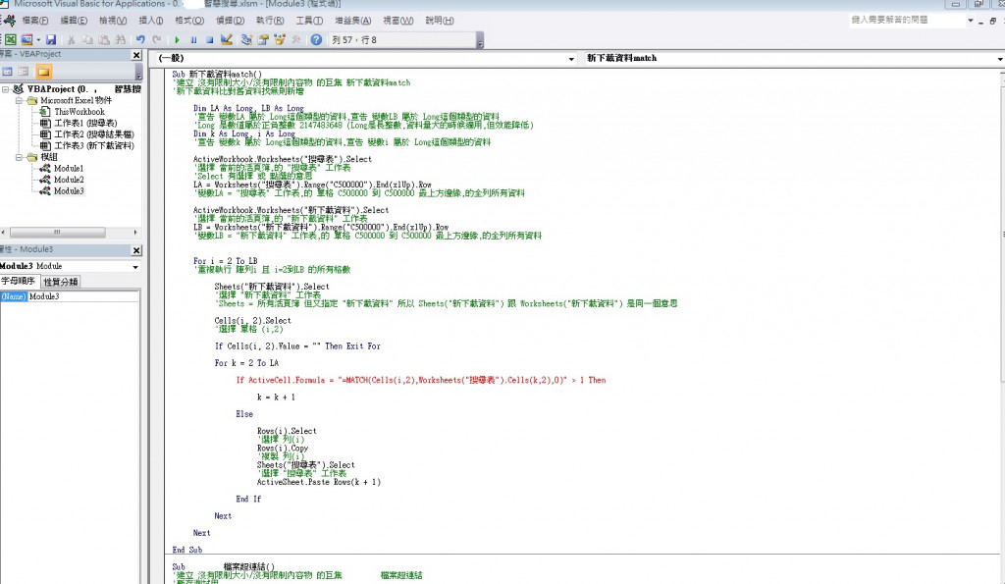Close the Module3 properties panel

pyautogui.click(x=136, y=250)
